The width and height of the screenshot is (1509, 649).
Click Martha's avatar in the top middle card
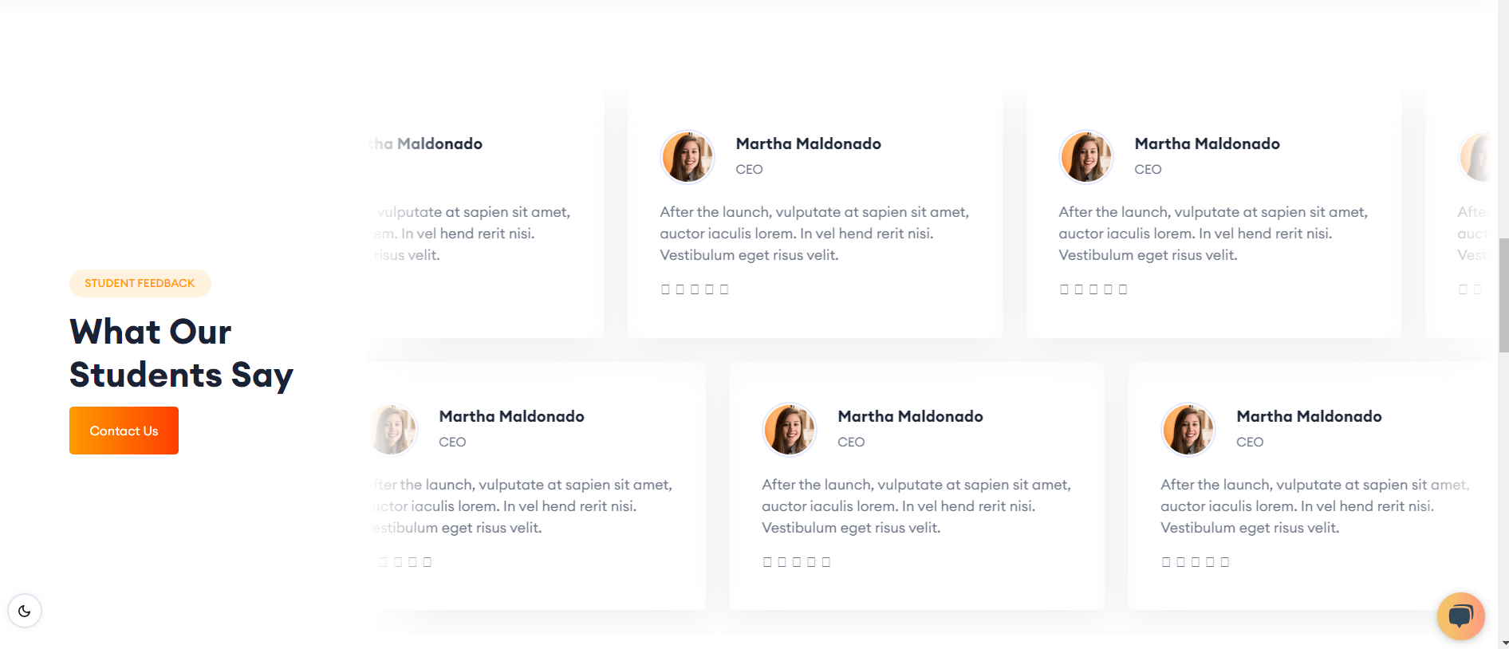[x=688, y=156]
